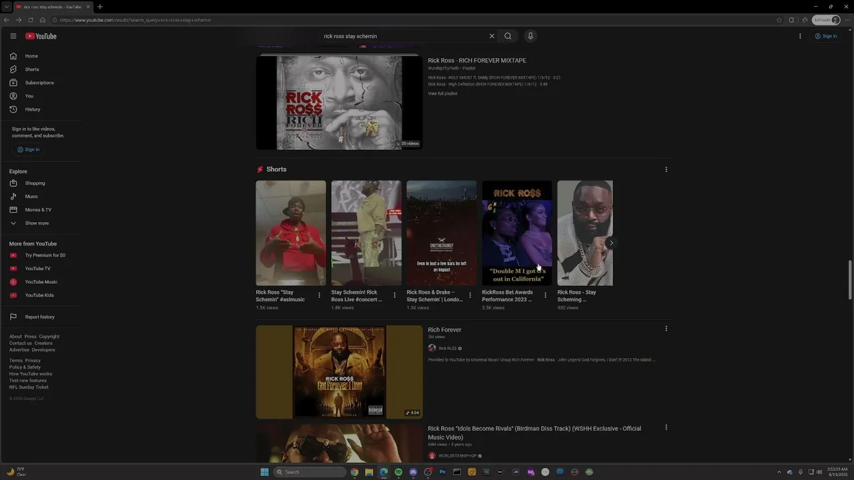
Task: Open the Rick Ross - RICH FOREVER MIXTAPE title
Action: 477,61
